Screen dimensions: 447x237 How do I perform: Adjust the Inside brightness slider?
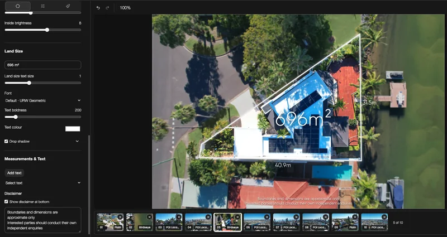pos(43,30)
